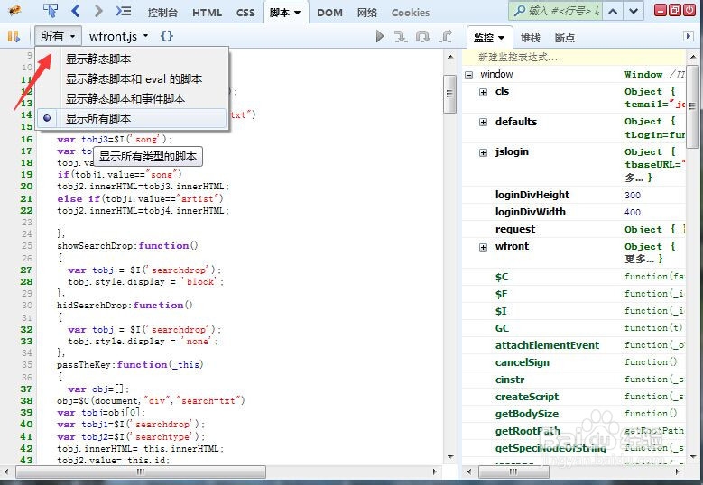Switch to the 控制台 tab
Screen dimensions: 703x485
(162, 13)
